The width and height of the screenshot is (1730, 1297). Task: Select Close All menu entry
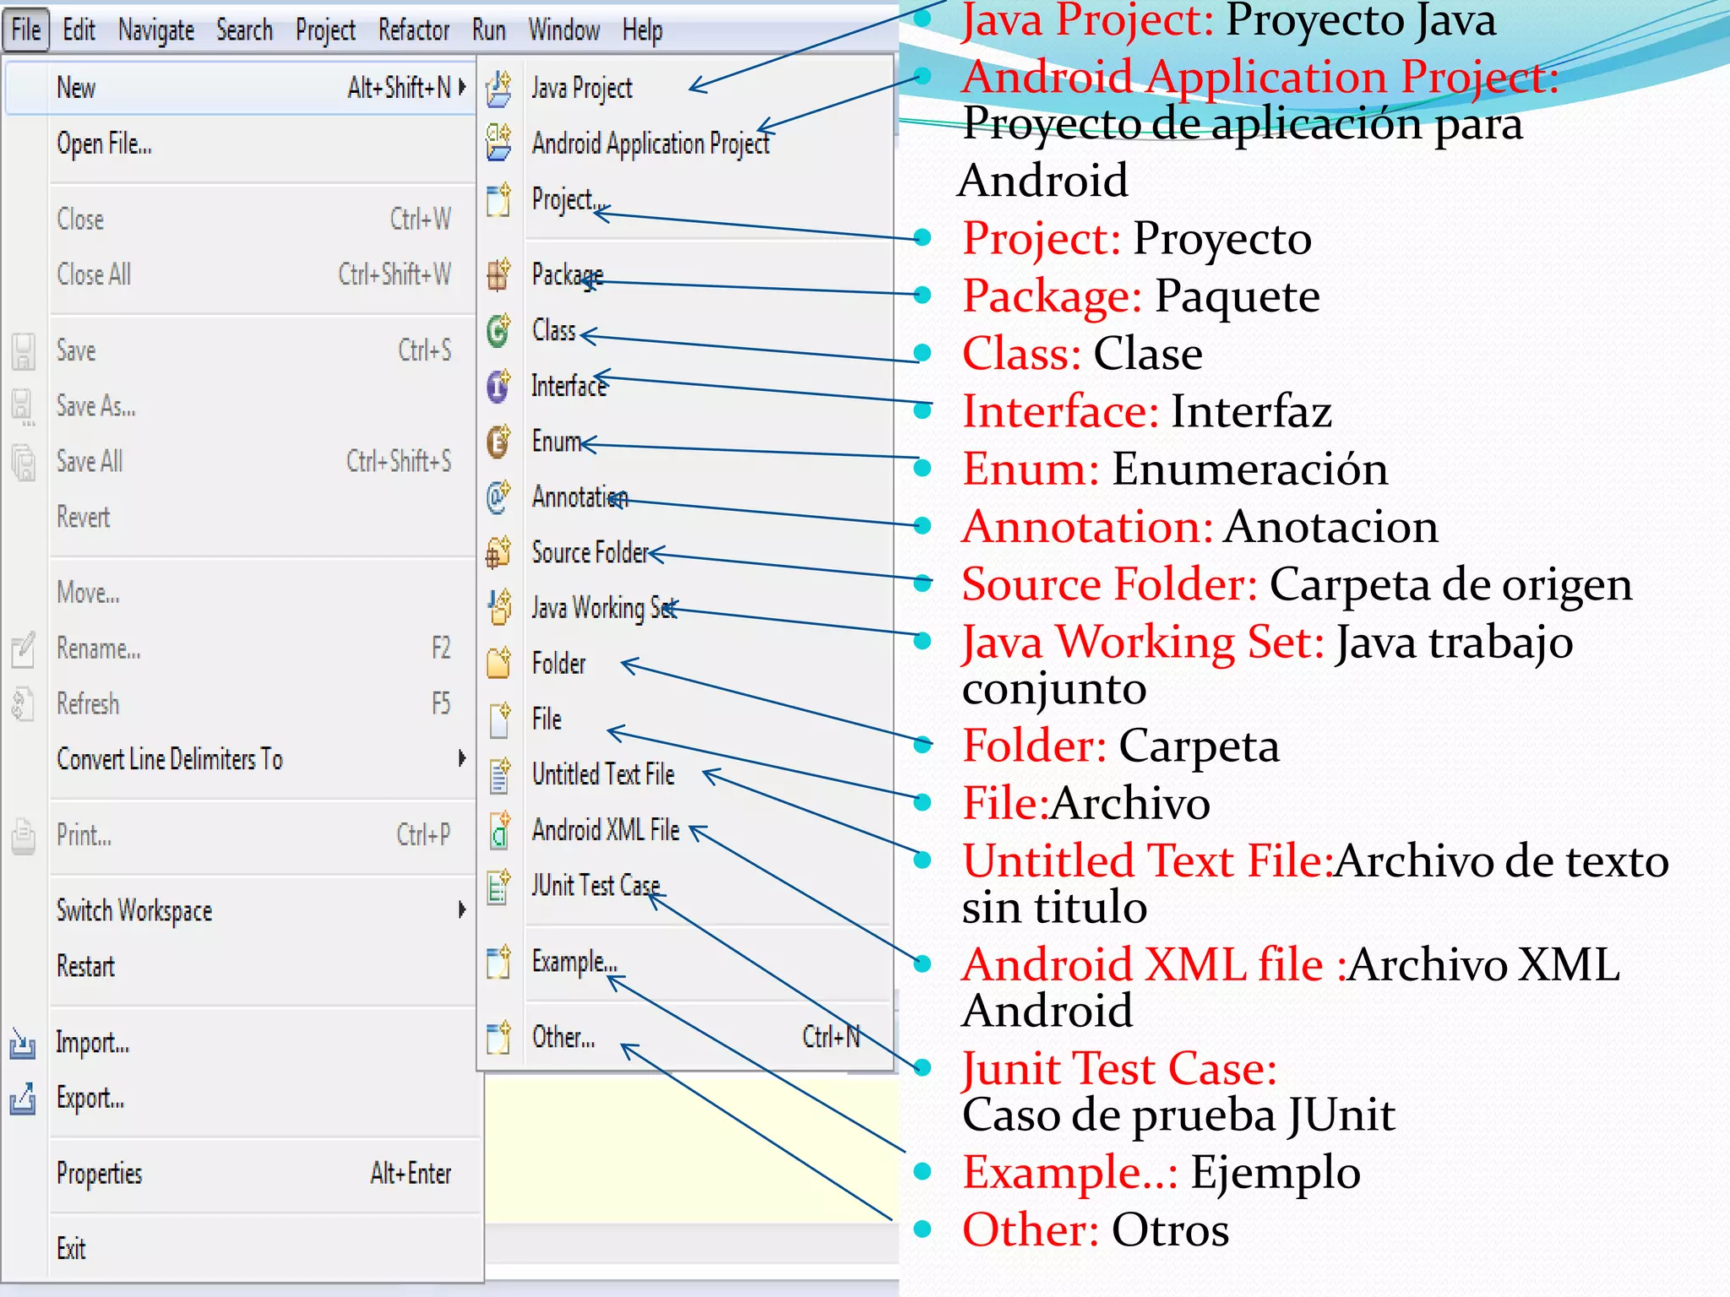(241, 274)
